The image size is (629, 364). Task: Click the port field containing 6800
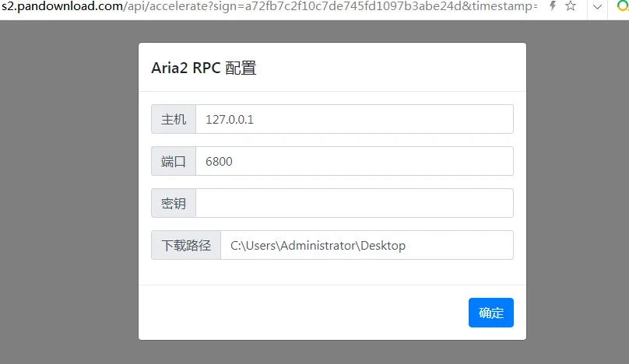coord(354,161)
